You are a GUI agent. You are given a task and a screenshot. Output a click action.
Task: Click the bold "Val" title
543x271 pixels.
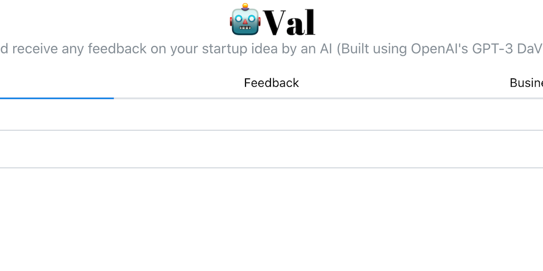tap(289, 23)
